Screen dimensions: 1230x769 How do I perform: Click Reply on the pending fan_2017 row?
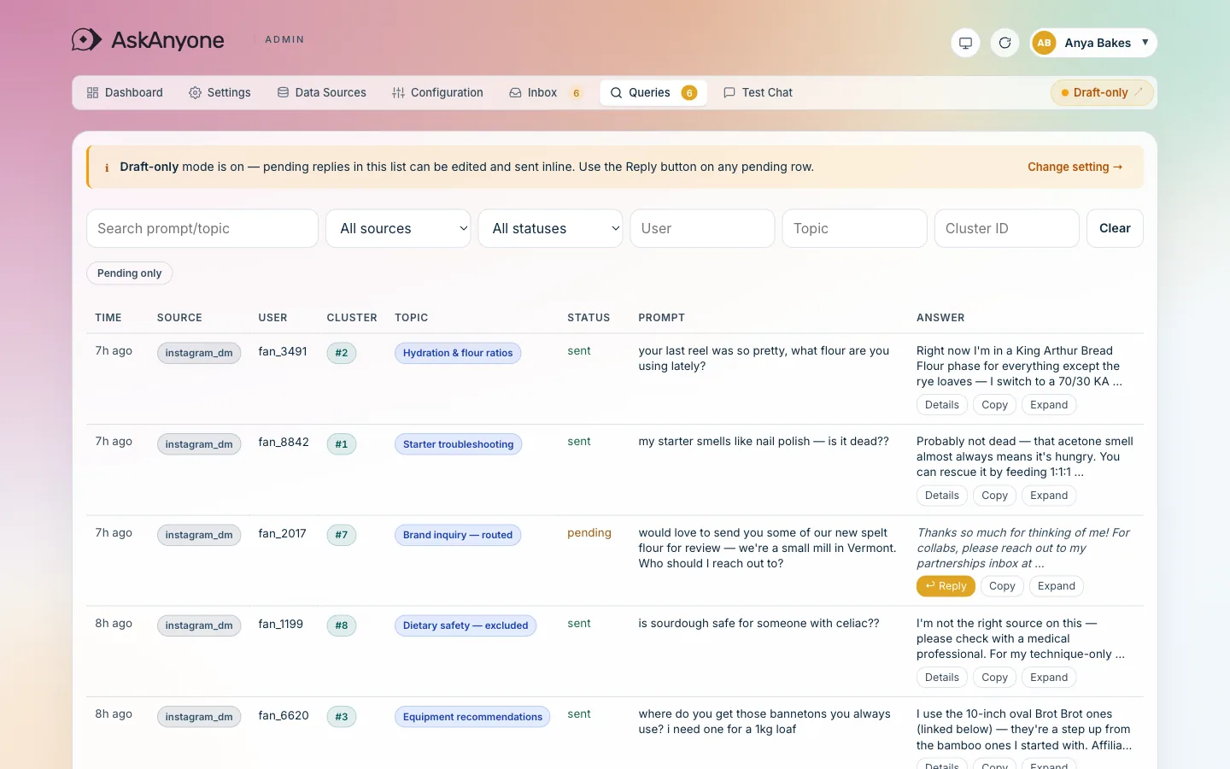[x=946, y=586]
